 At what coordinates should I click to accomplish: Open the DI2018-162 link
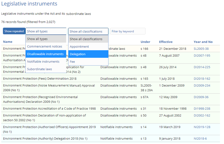click(202, 79)
